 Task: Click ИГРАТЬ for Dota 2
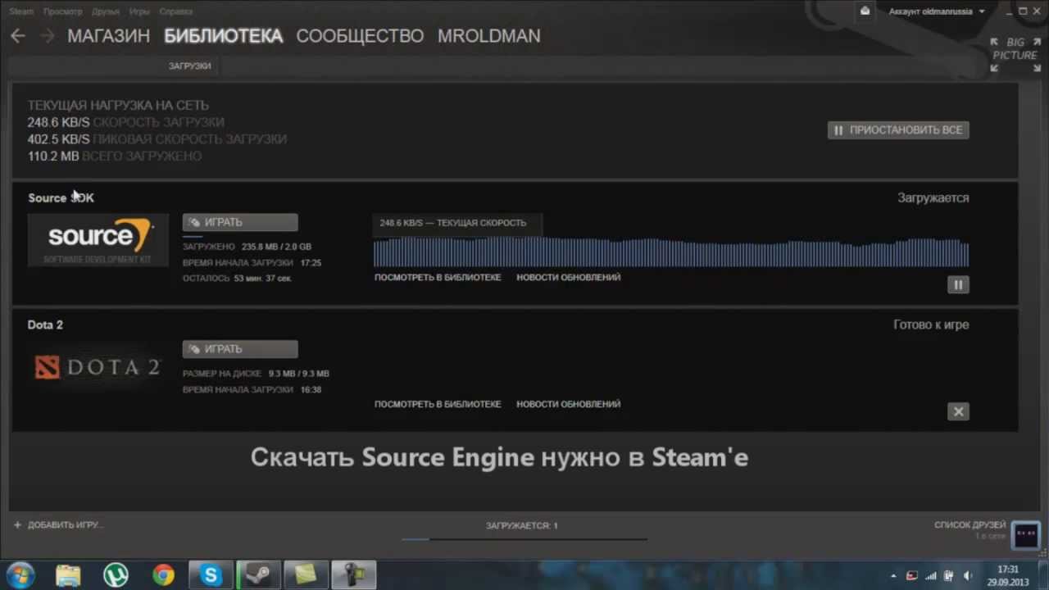240,349
